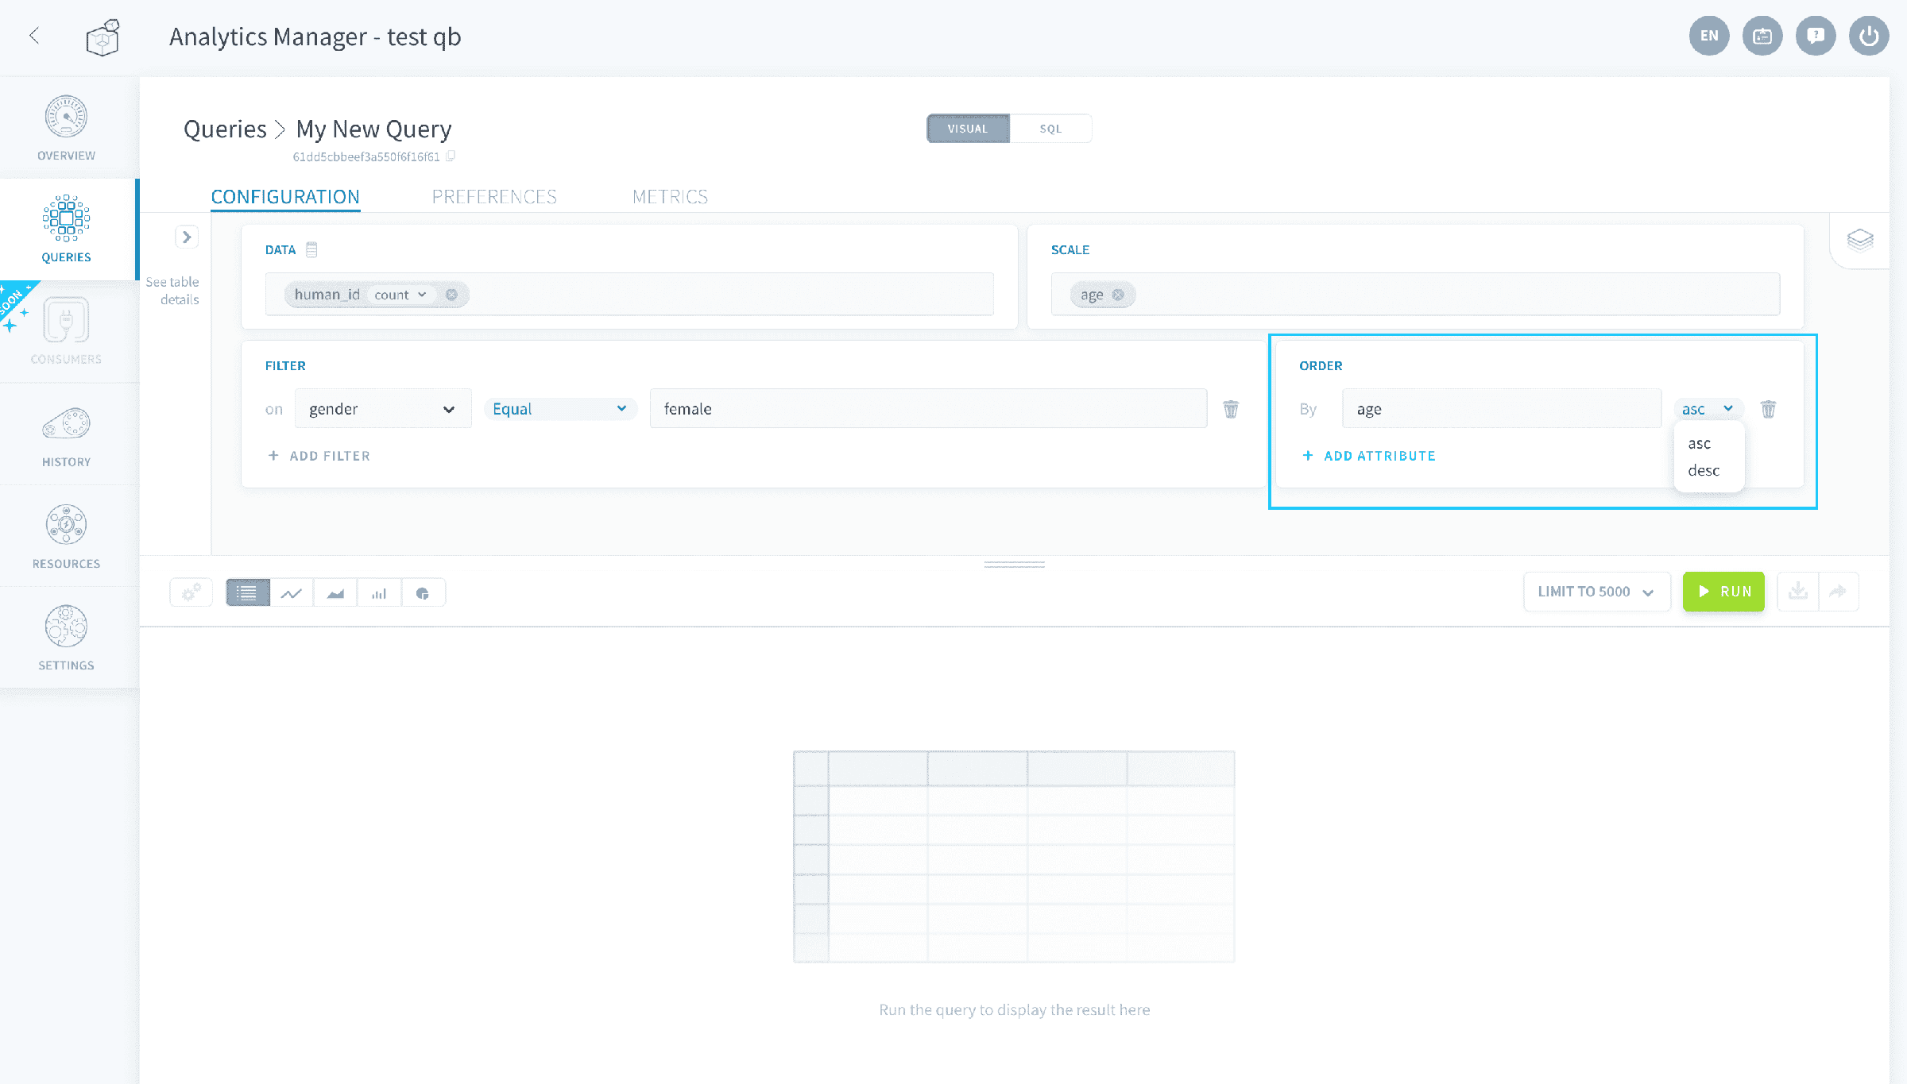Switch to VISUAL mode
Viewport: 1907px width, 1084px height.
968,129
